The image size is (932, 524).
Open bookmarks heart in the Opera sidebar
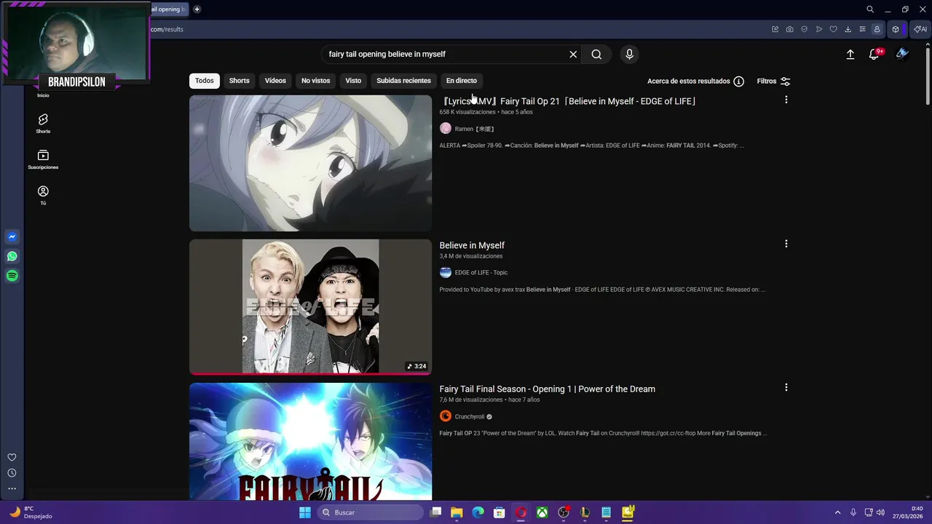click(12, 457)
